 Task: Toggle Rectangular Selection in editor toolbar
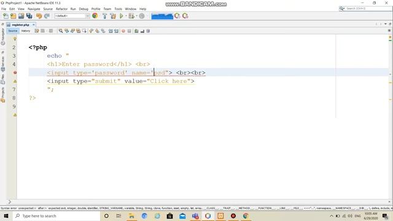[85, 31]
